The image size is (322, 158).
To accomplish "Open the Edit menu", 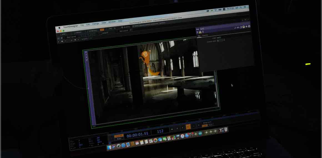I will pos(88,24).
